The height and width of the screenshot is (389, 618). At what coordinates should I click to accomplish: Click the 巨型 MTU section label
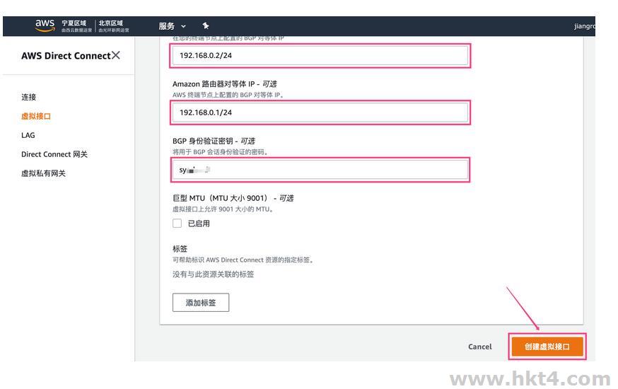[233, 198]
